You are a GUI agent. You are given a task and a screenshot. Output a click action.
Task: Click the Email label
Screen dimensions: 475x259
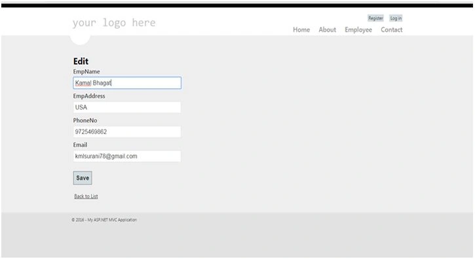80,145
